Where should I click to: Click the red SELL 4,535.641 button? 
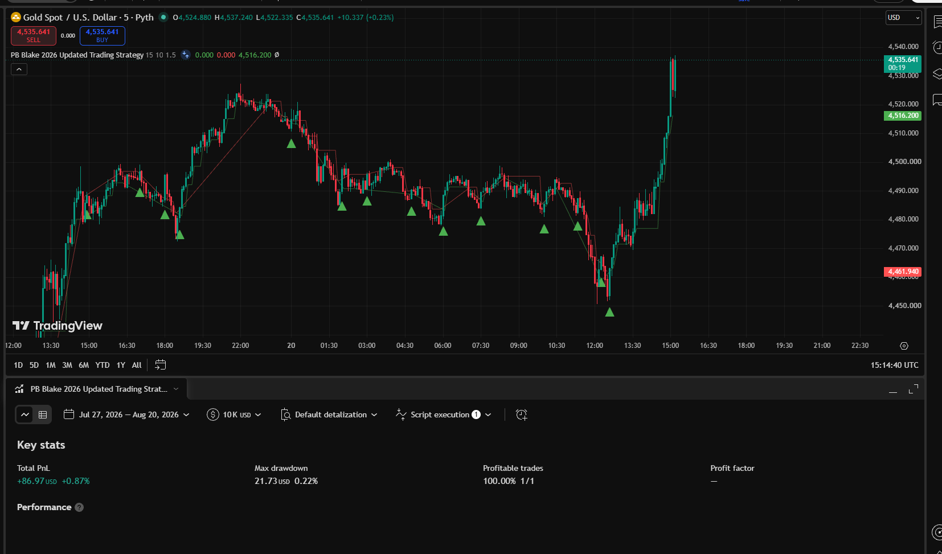34,35
